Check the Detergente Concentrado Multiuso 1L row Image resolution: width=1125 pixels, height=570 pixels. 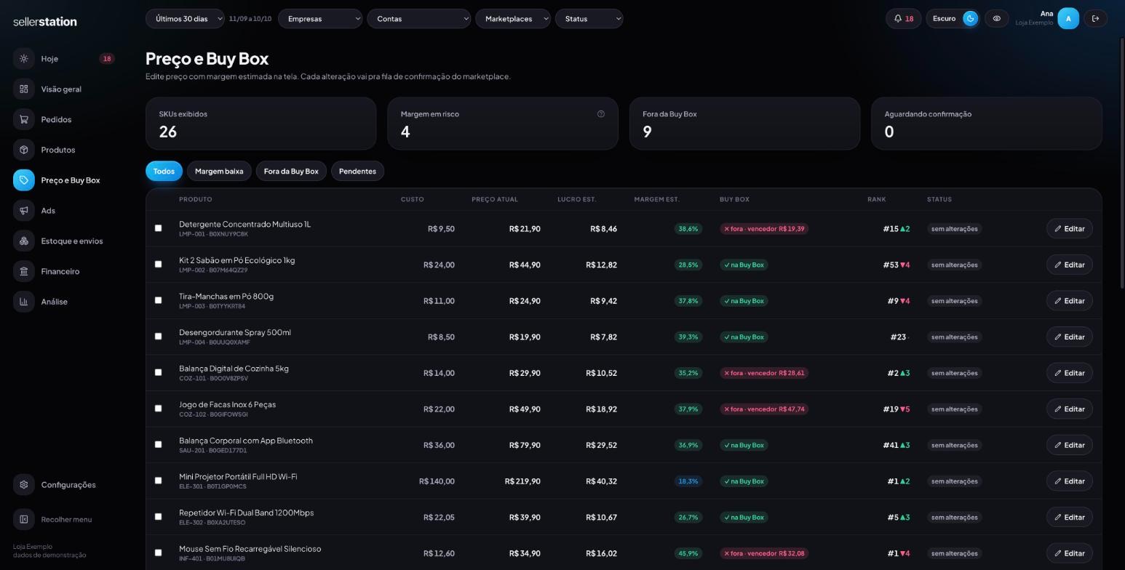click(x=159, y=228)
